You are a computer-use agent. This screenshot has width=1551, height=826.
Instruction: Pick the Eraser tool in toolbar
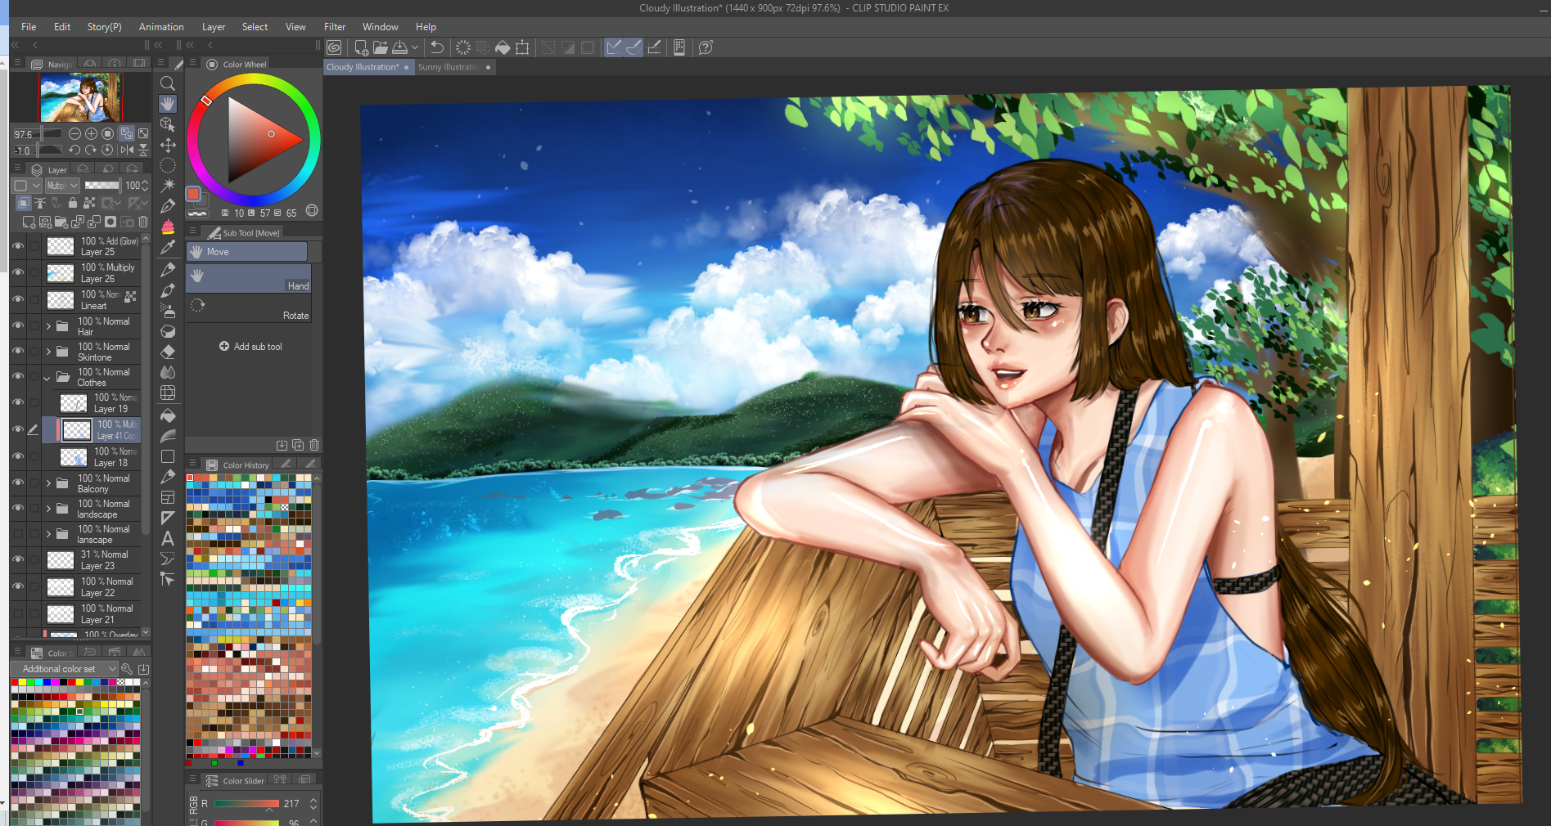coord(168,352)
